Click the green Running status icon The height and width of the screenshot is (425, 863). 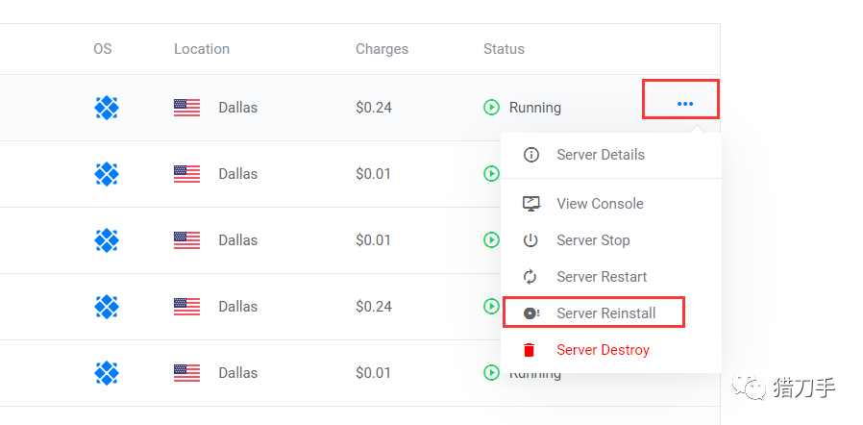(x=492, y=108)
